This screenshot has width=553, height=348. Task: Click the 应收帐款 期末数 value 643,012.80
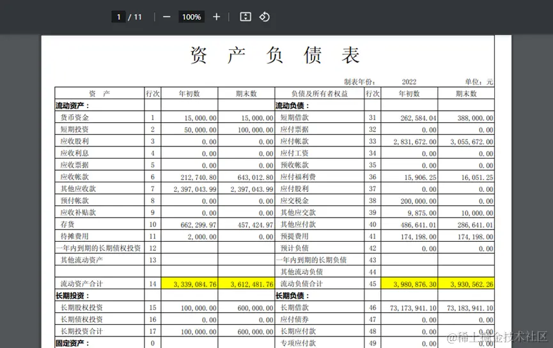[x=255, y=177]
